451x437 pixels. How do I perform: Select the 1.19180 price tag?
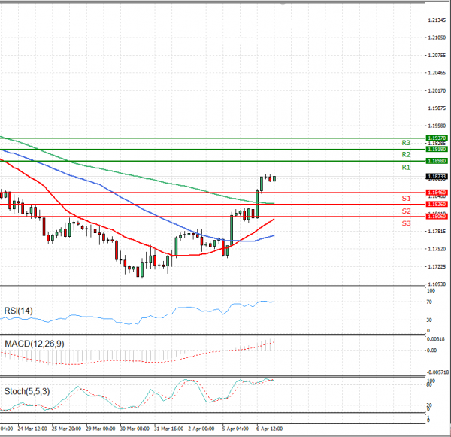pyautogui.click(x=437, y=149)
